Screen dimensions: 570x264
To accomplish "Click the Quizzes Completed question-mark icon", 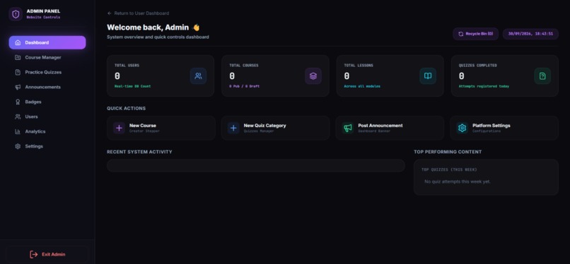I will [x=542, y=76].
